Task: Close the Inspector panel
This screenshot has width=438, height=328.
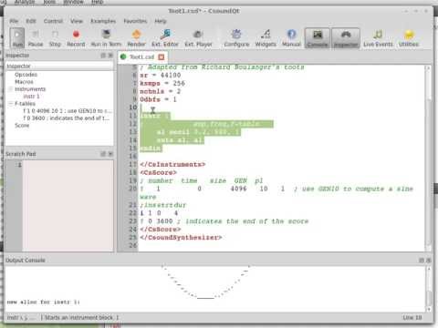Action: tap(110, 56)
